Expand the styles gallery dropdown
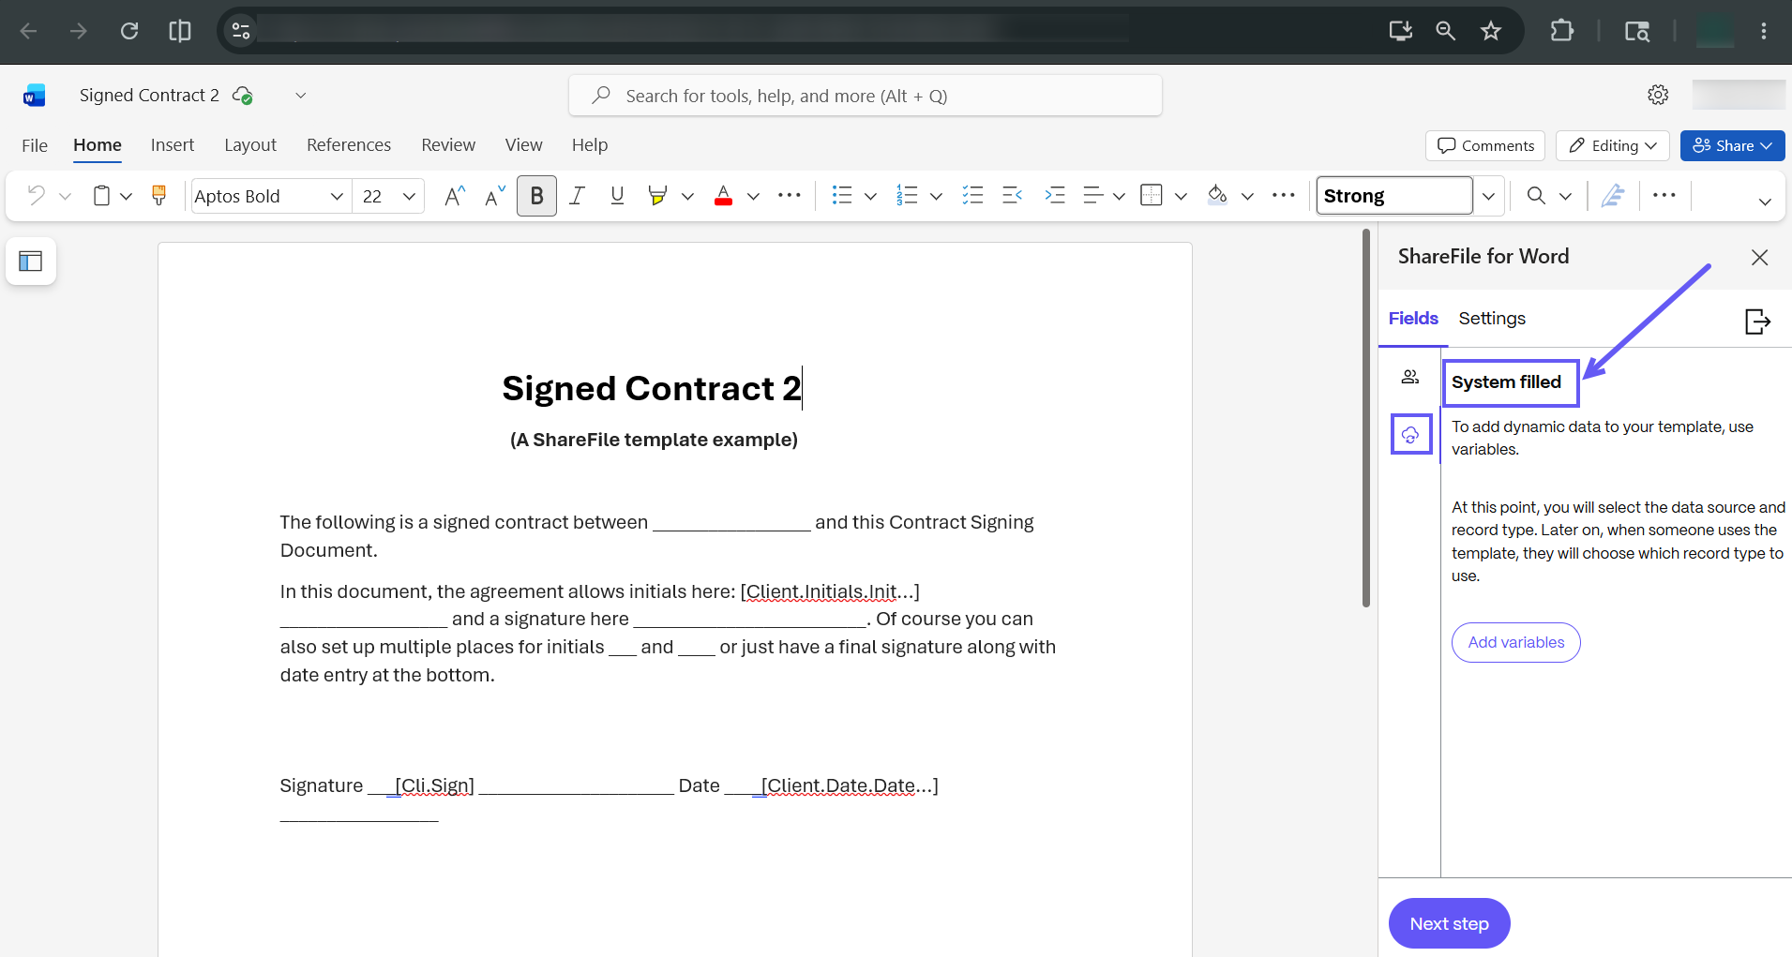 1488,196
